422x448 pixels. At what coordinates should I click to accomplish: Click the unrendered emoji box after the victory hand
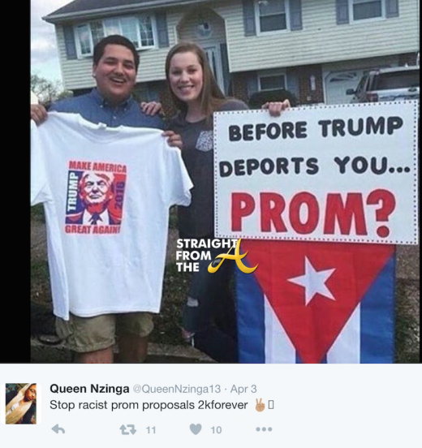point(271,405)
